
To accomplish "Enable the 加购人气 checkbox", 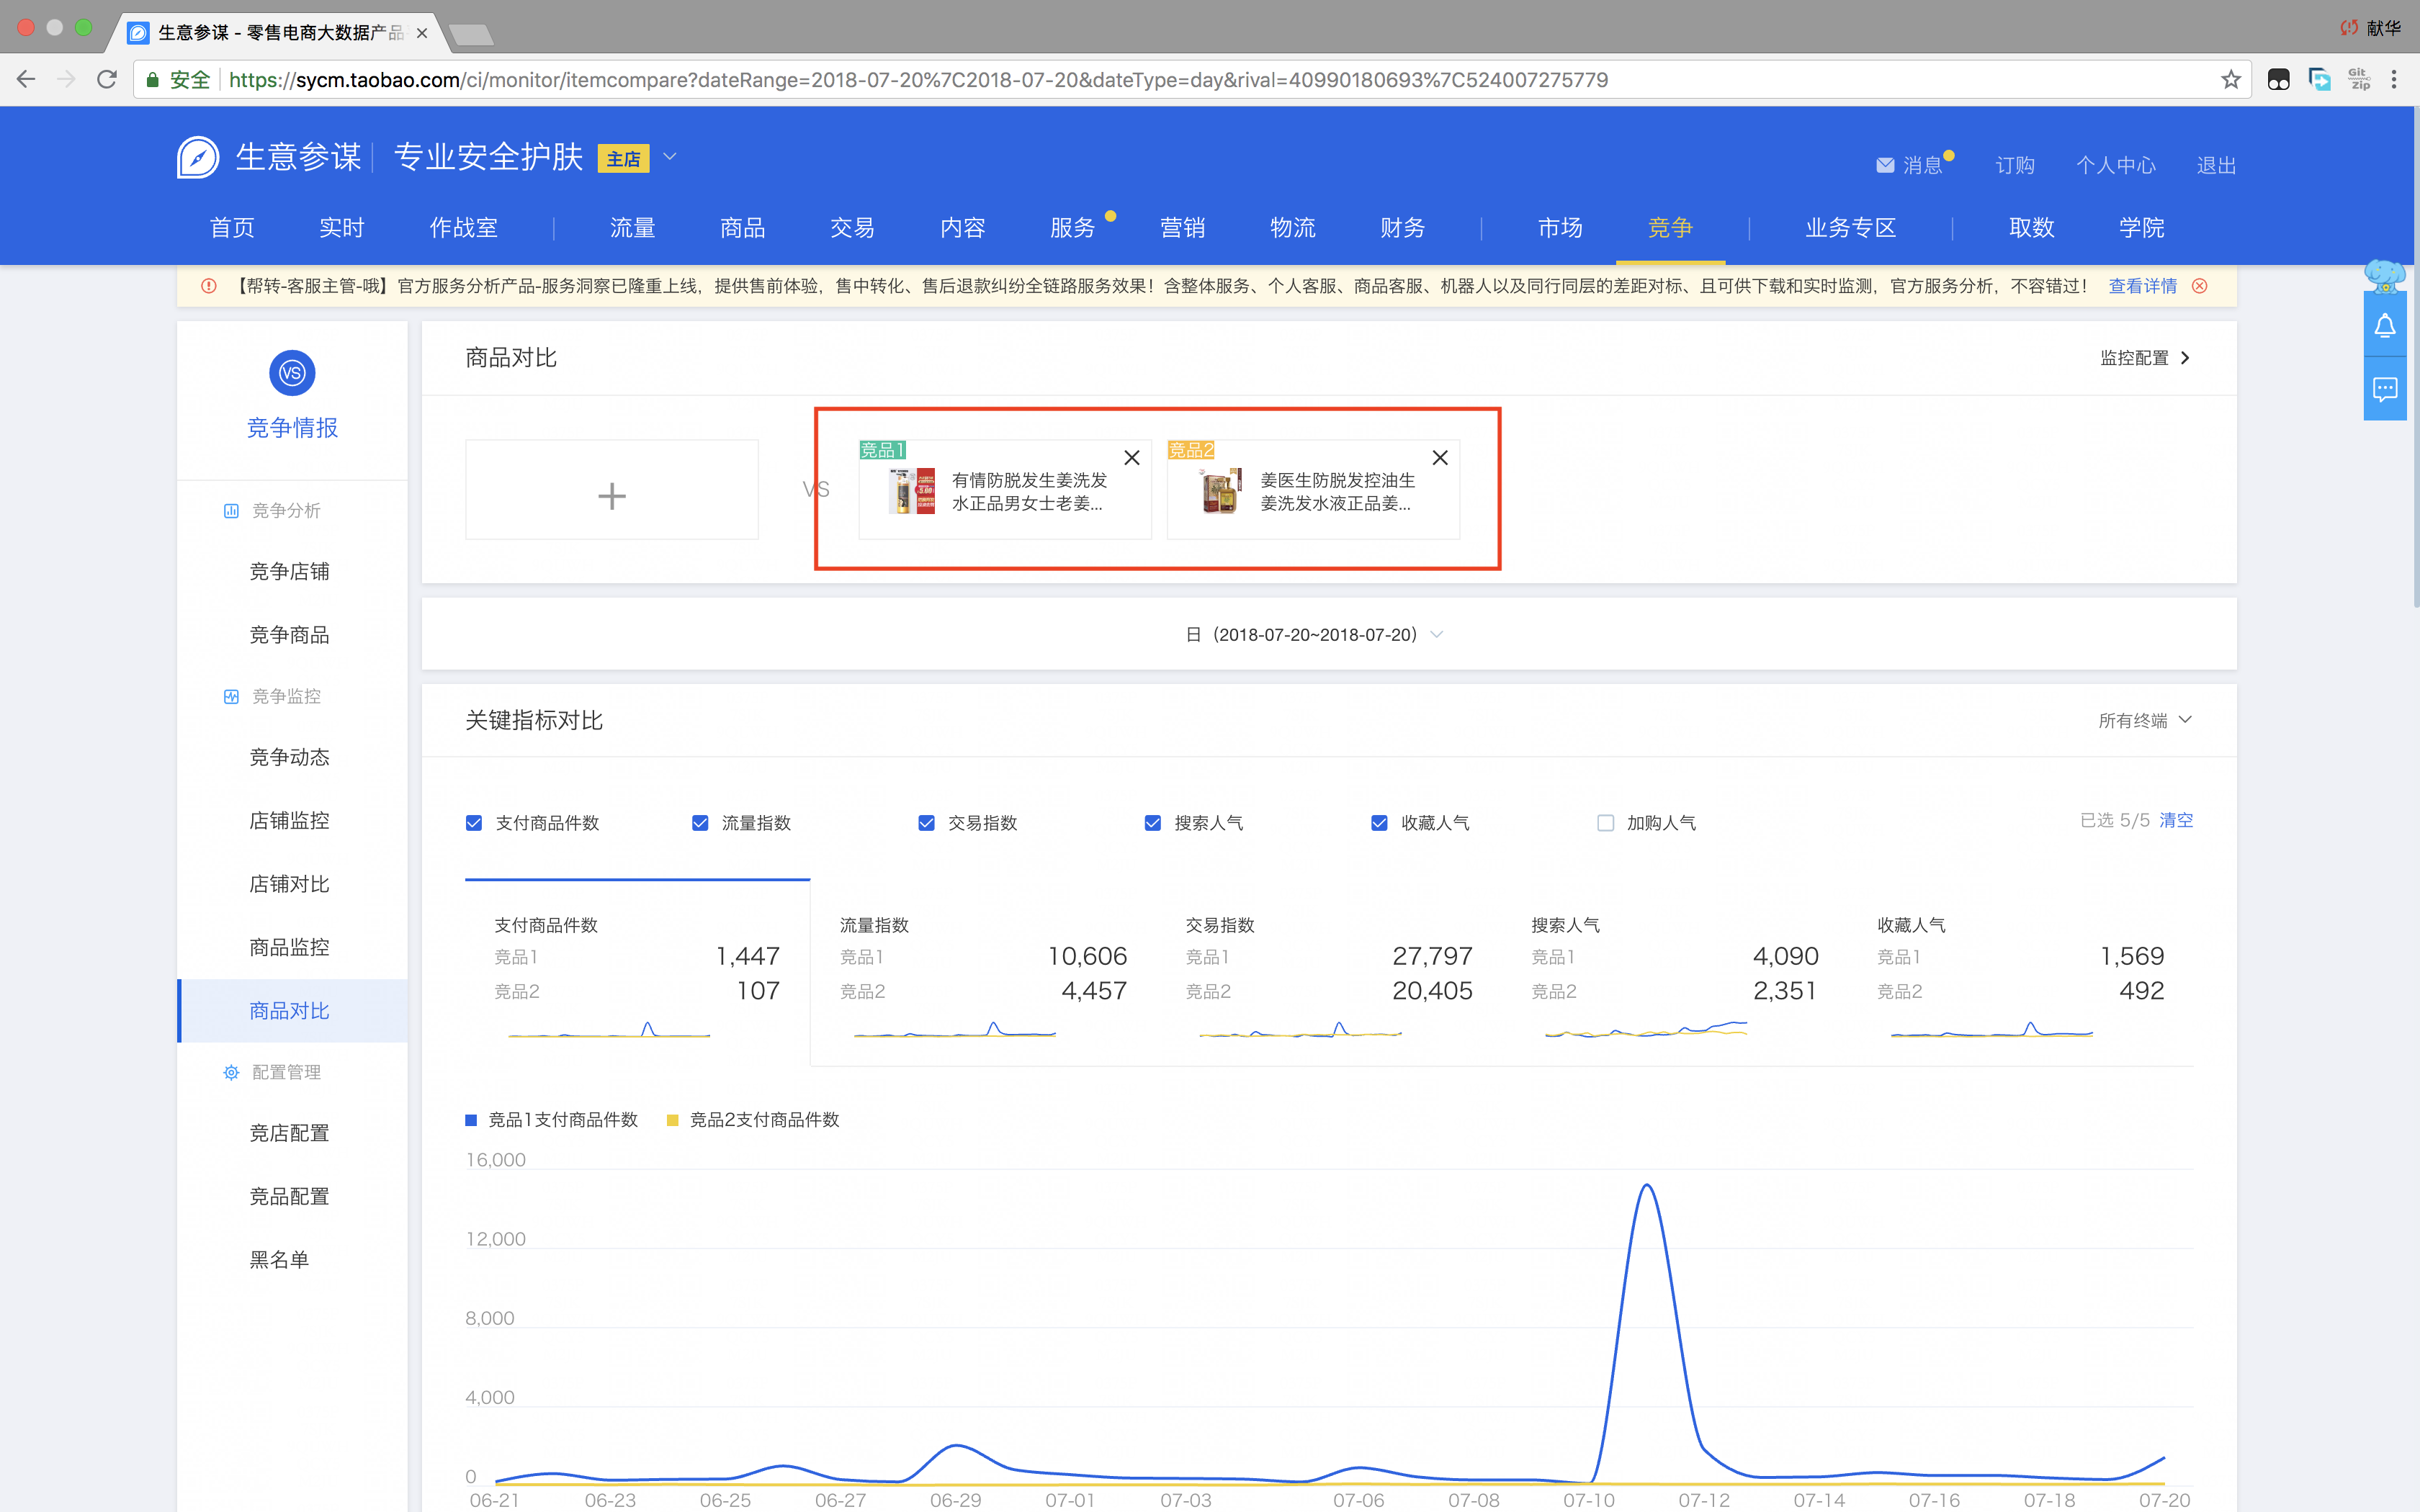I will click(1606, 823).
